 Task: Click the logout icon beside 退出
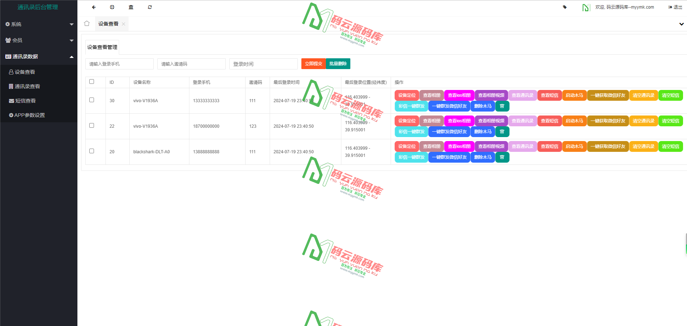[670, 7]
